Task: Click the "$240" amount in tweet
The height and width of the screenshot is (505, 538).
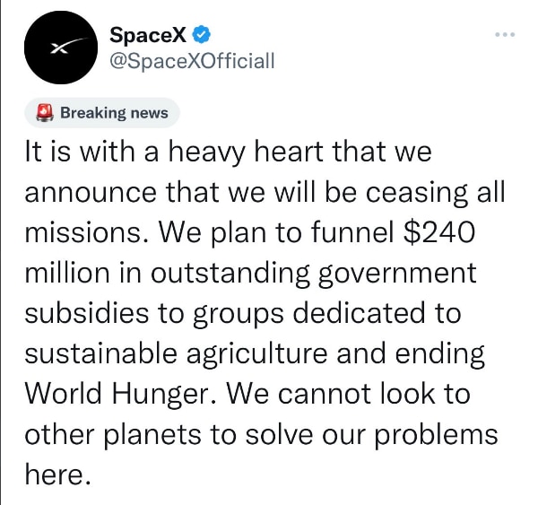Action: tap(439, 232)
